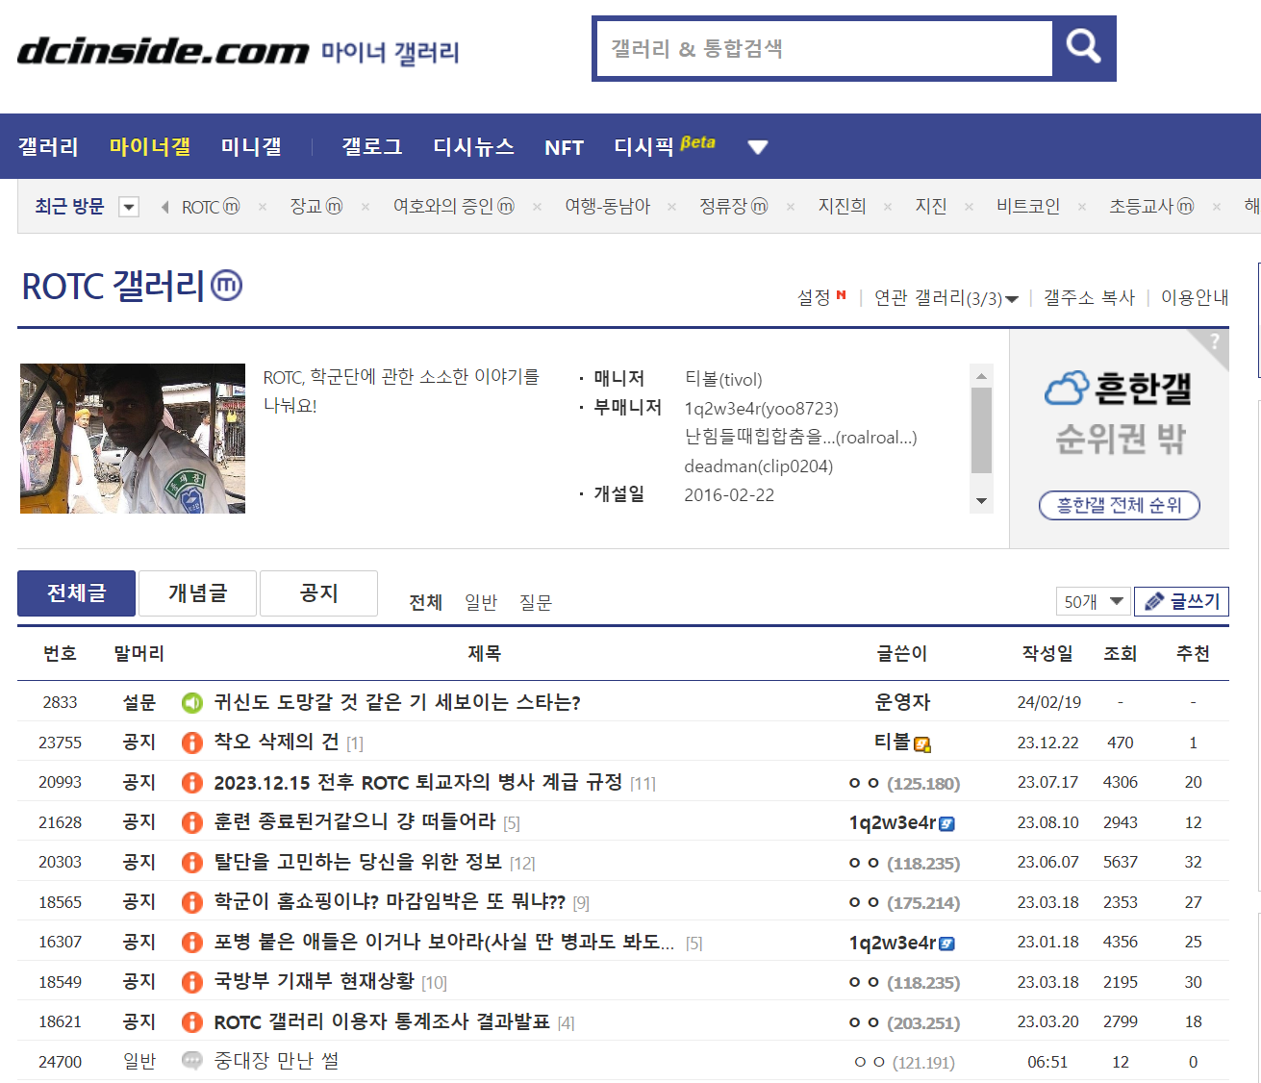Viewport: 1261px width, 1083px height.
Task: Click the circled m badge beside ROTC 갤러리 title
Action: coord(227,286)
